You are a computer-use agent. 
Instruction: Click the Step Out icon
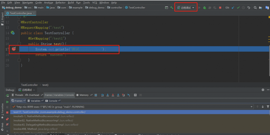(x=118, y=95)
